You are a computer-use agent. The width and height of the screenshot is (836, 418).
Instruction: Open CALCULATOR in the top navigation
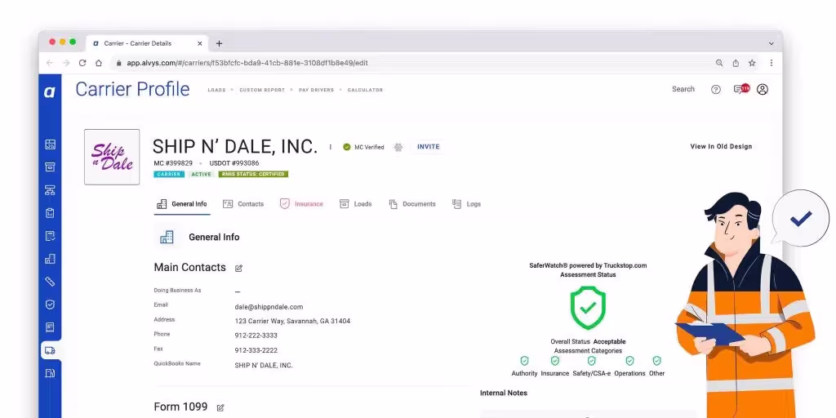pos(365,90)
